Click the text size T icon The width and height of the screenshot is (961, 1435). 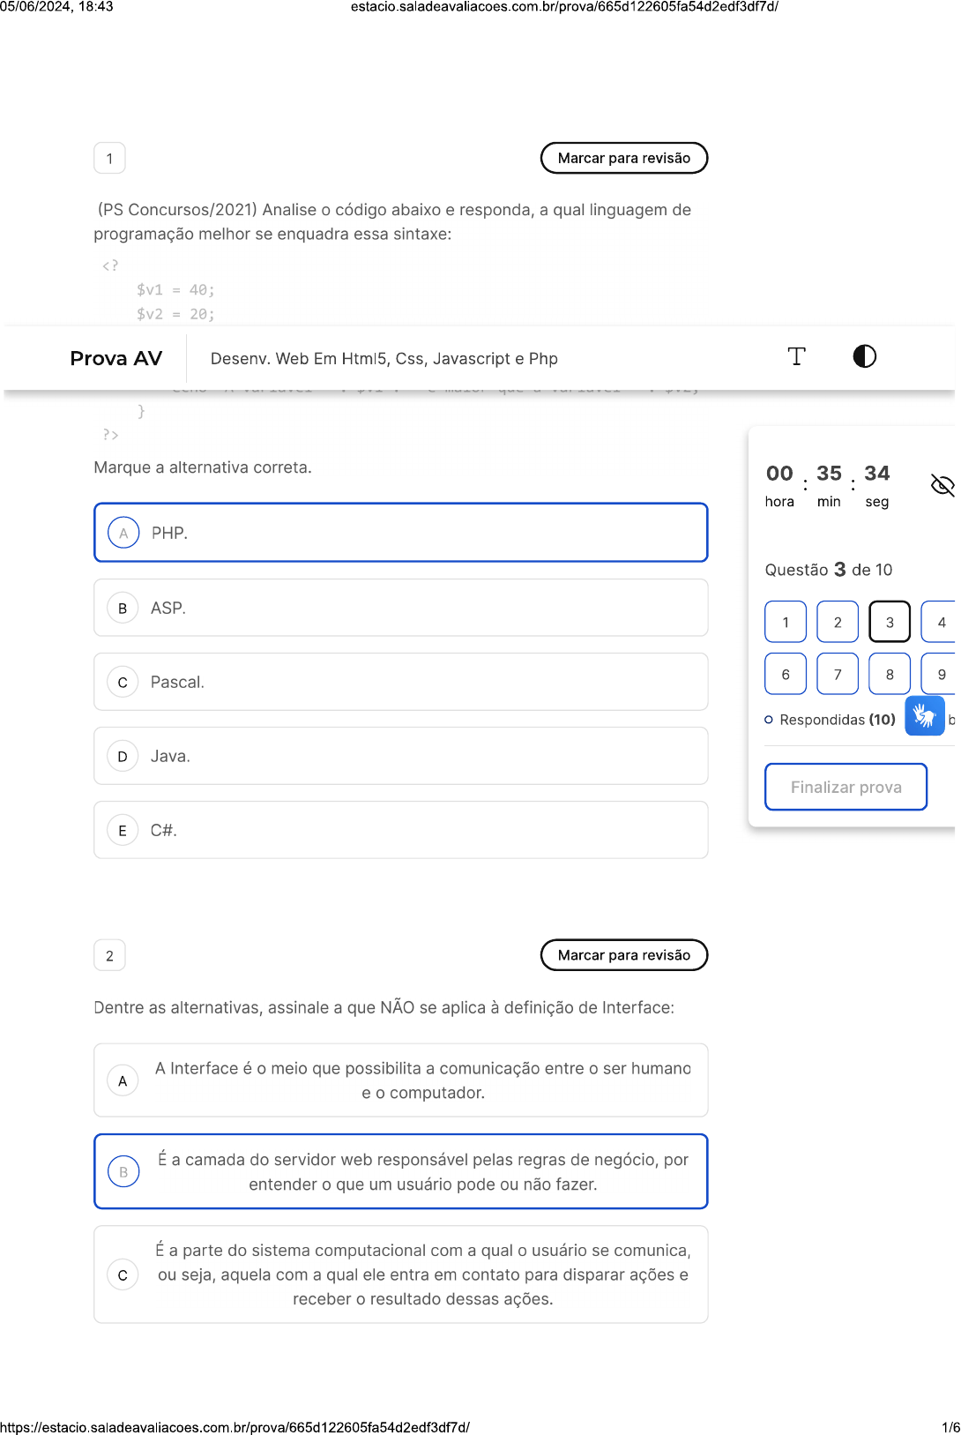[796, 356]
